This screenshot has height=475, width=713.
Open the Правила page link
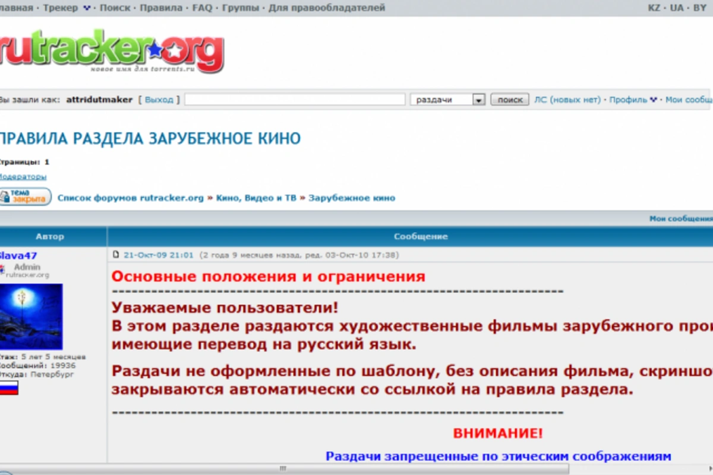(161, 8)
